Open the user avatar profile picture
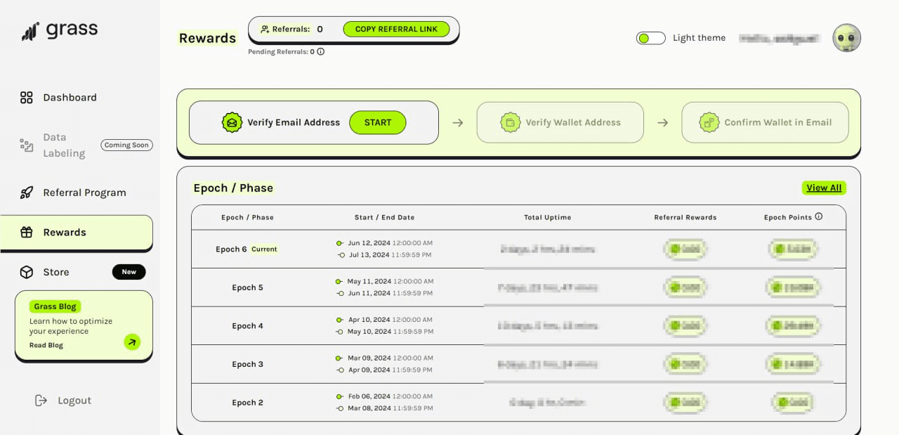Viewport: 899px width, 435px height. (846, 38)
